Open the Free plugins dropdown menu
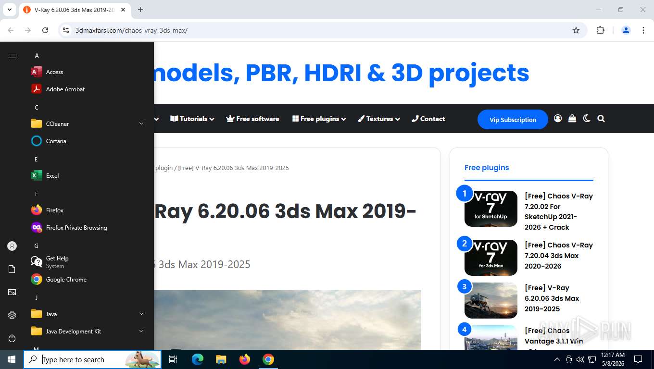The width and height of the screenshot is (654, 369). pyautogui.click(x=319, y=119)
